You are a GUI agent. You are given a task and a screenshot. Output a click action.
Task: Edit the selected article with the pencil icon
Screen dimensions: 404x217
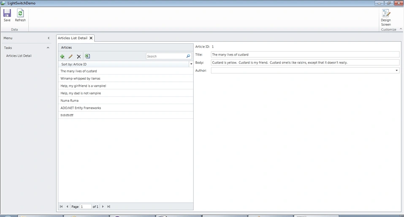[x=70, y=56]
